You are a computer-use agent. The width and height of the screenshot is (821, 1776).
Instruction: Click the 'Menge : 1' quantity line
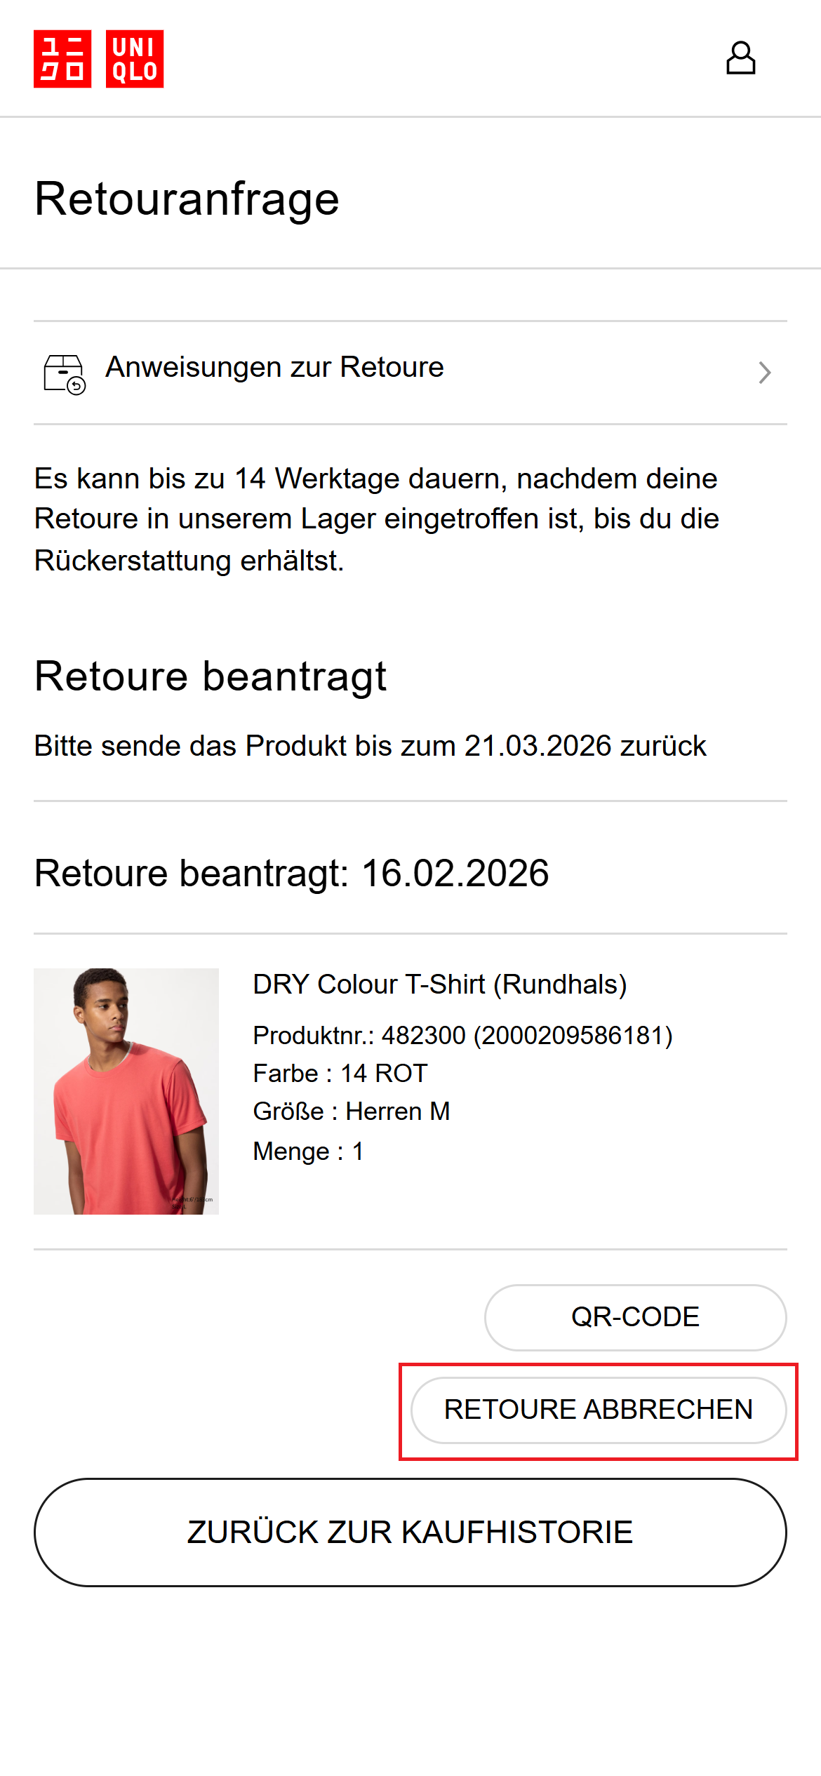(x=308, y=1151)
